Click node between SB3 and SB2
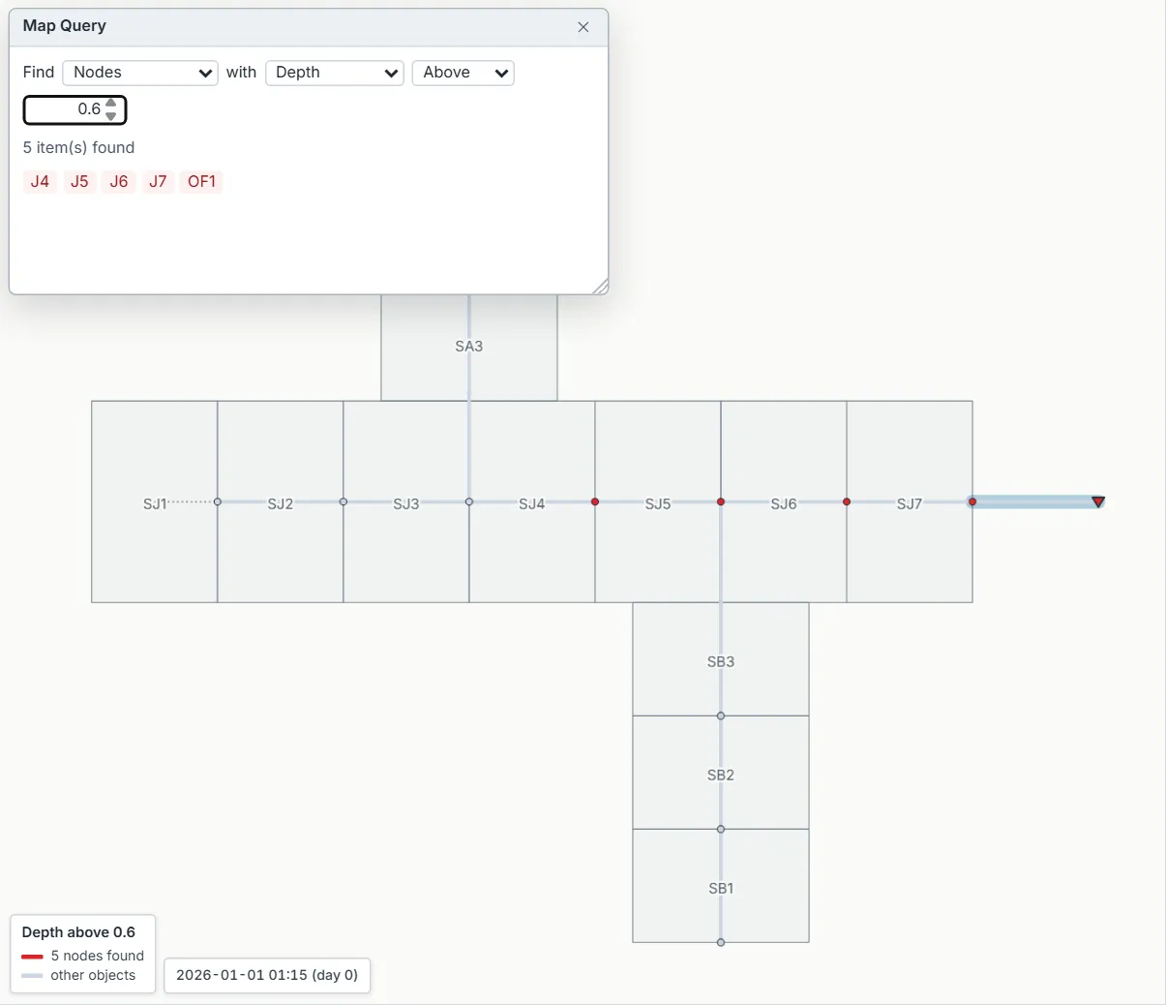 pos(721,716)
